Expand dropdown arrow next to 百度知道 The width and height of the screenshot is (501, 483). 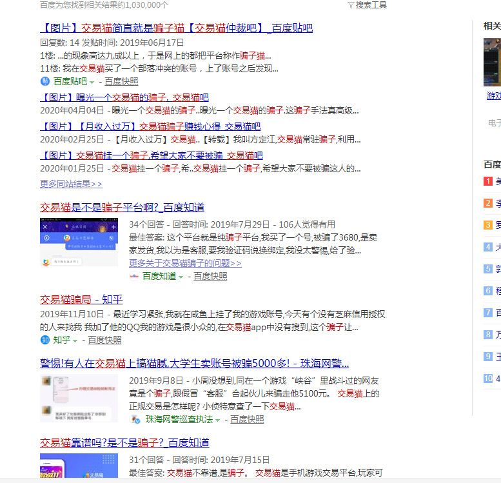pyautogui.click(x=181, y=277)
